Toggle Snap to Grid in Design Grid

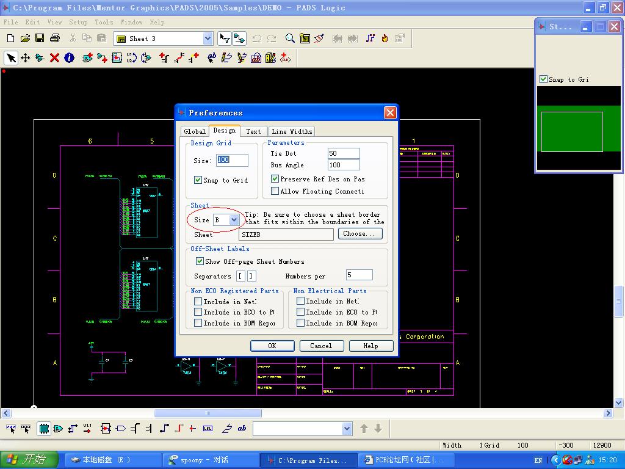tap(198, 180)
